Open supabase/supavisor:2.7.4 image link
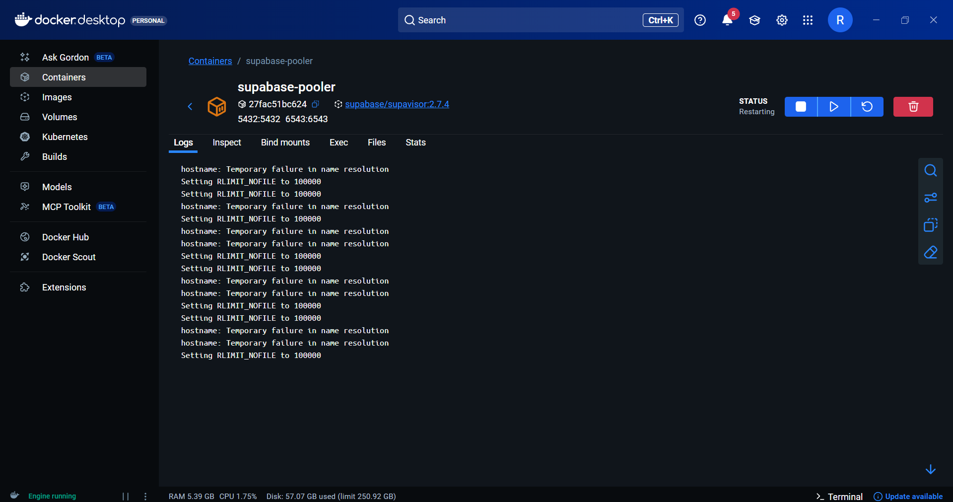The height and width of the screenshot is (502, 953). click(397, 104)
